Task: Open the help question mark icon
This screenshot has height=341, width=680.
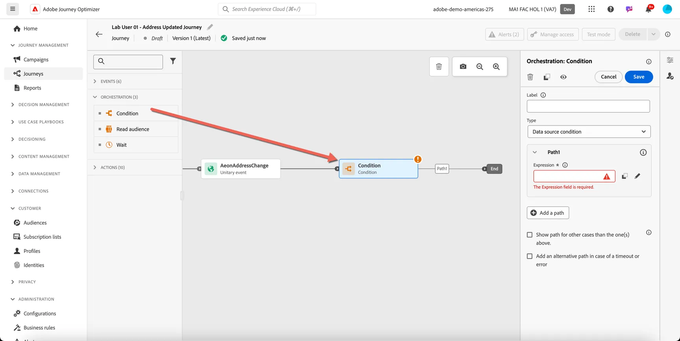Action: 610,9
